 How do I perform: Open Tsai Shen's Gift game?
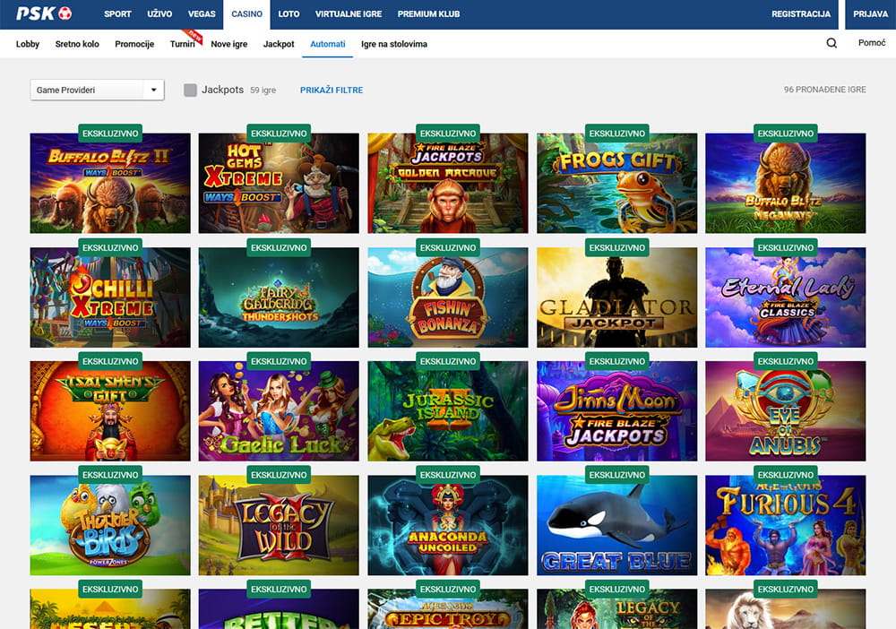click(110, 410)
